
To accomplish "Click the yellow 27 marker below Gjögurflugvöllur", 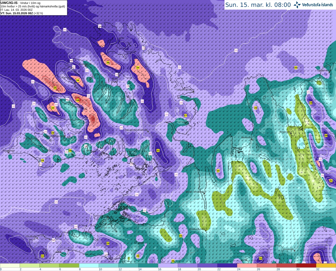I will (x=186, y=116).
